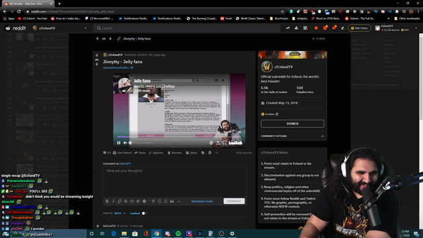The width and height of the screenshot is (423, 238).
Task: Insert a link via the editor link icon
Action: [119, 201]
